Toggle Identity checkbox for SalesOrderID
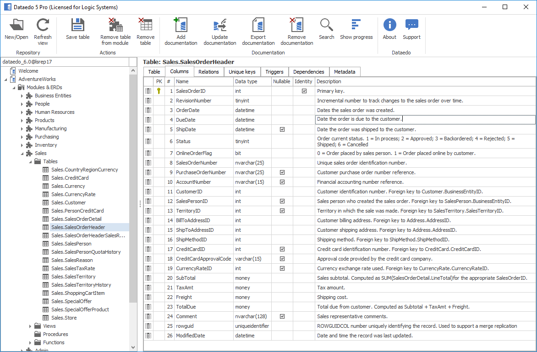The image size is (537, 352). (x=304, y=91)
